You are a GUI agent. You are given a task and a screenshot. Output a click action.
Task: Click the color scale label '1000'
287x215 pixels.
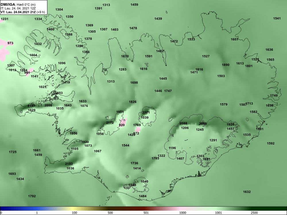pos(183,213)
